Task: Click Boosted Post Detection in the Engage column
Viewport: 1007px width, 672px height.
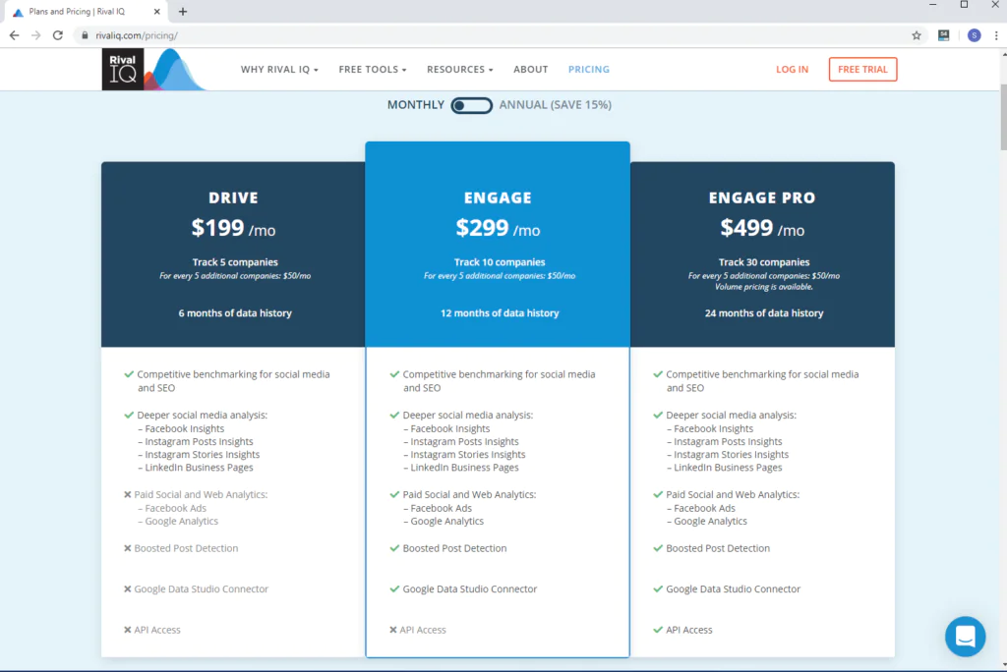Action: pyautogui.click(x=454, y=548)
